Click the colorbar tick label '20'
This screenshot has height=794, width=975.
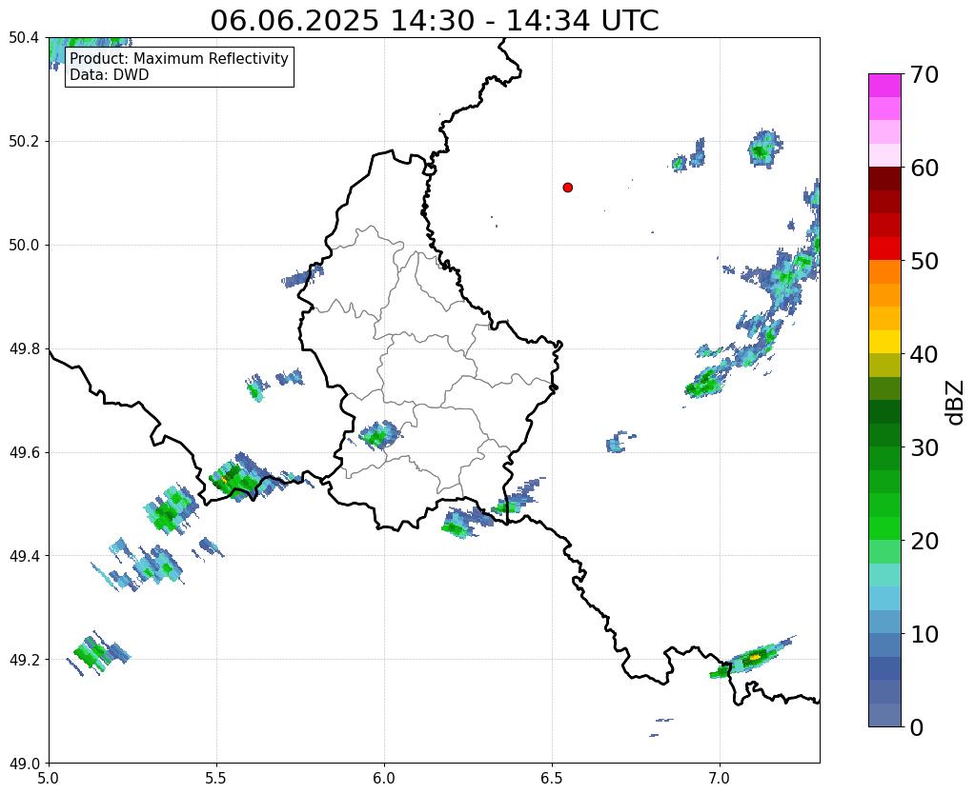coord(924,541)
